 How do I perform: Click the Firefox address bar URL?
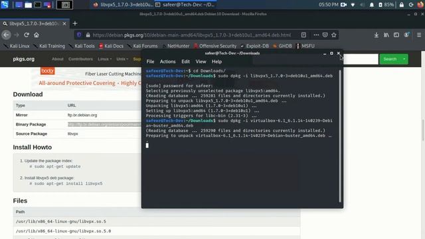pos(192,35)
